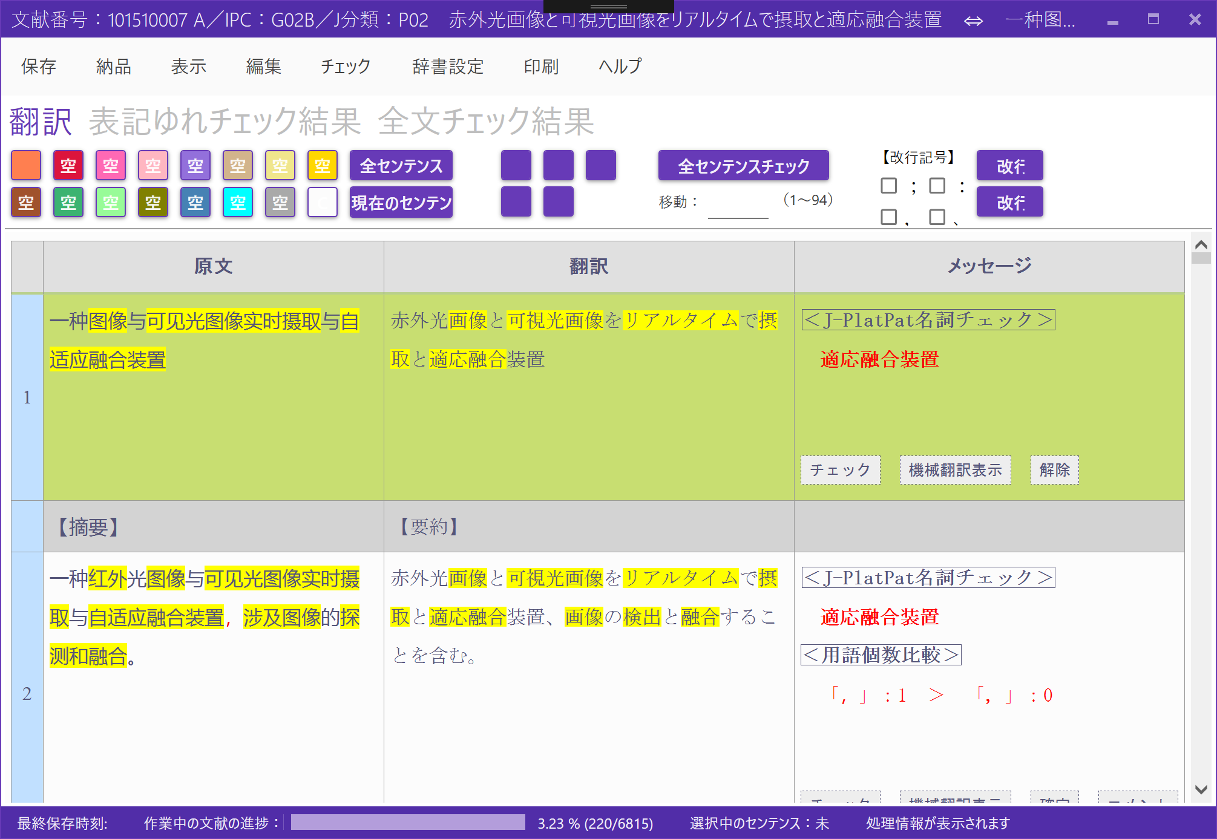Toggle the comma line-break checkbox
Viewport: 1217px width, 839px height.
(x=889, y=217)
